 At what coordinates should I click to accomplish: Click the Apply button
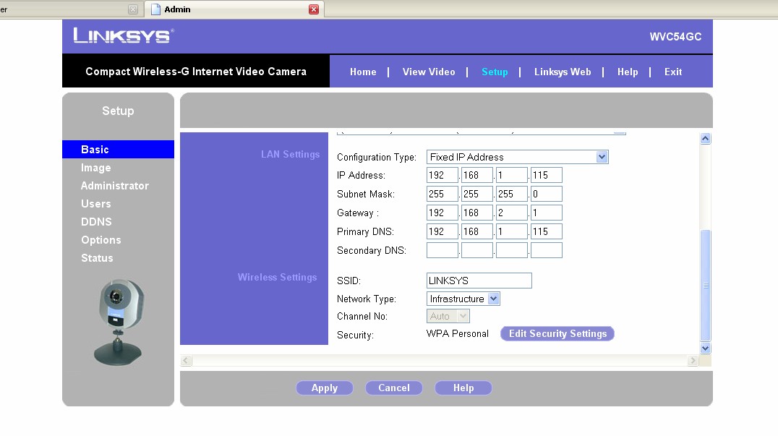325,388
